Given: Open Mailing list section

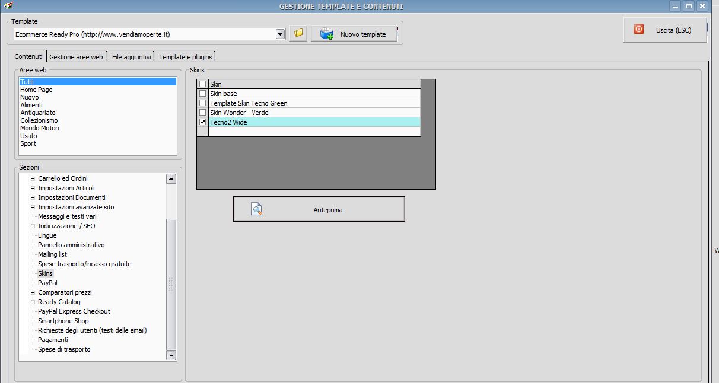Looking at the screenshot, I should tap(53, 254).
